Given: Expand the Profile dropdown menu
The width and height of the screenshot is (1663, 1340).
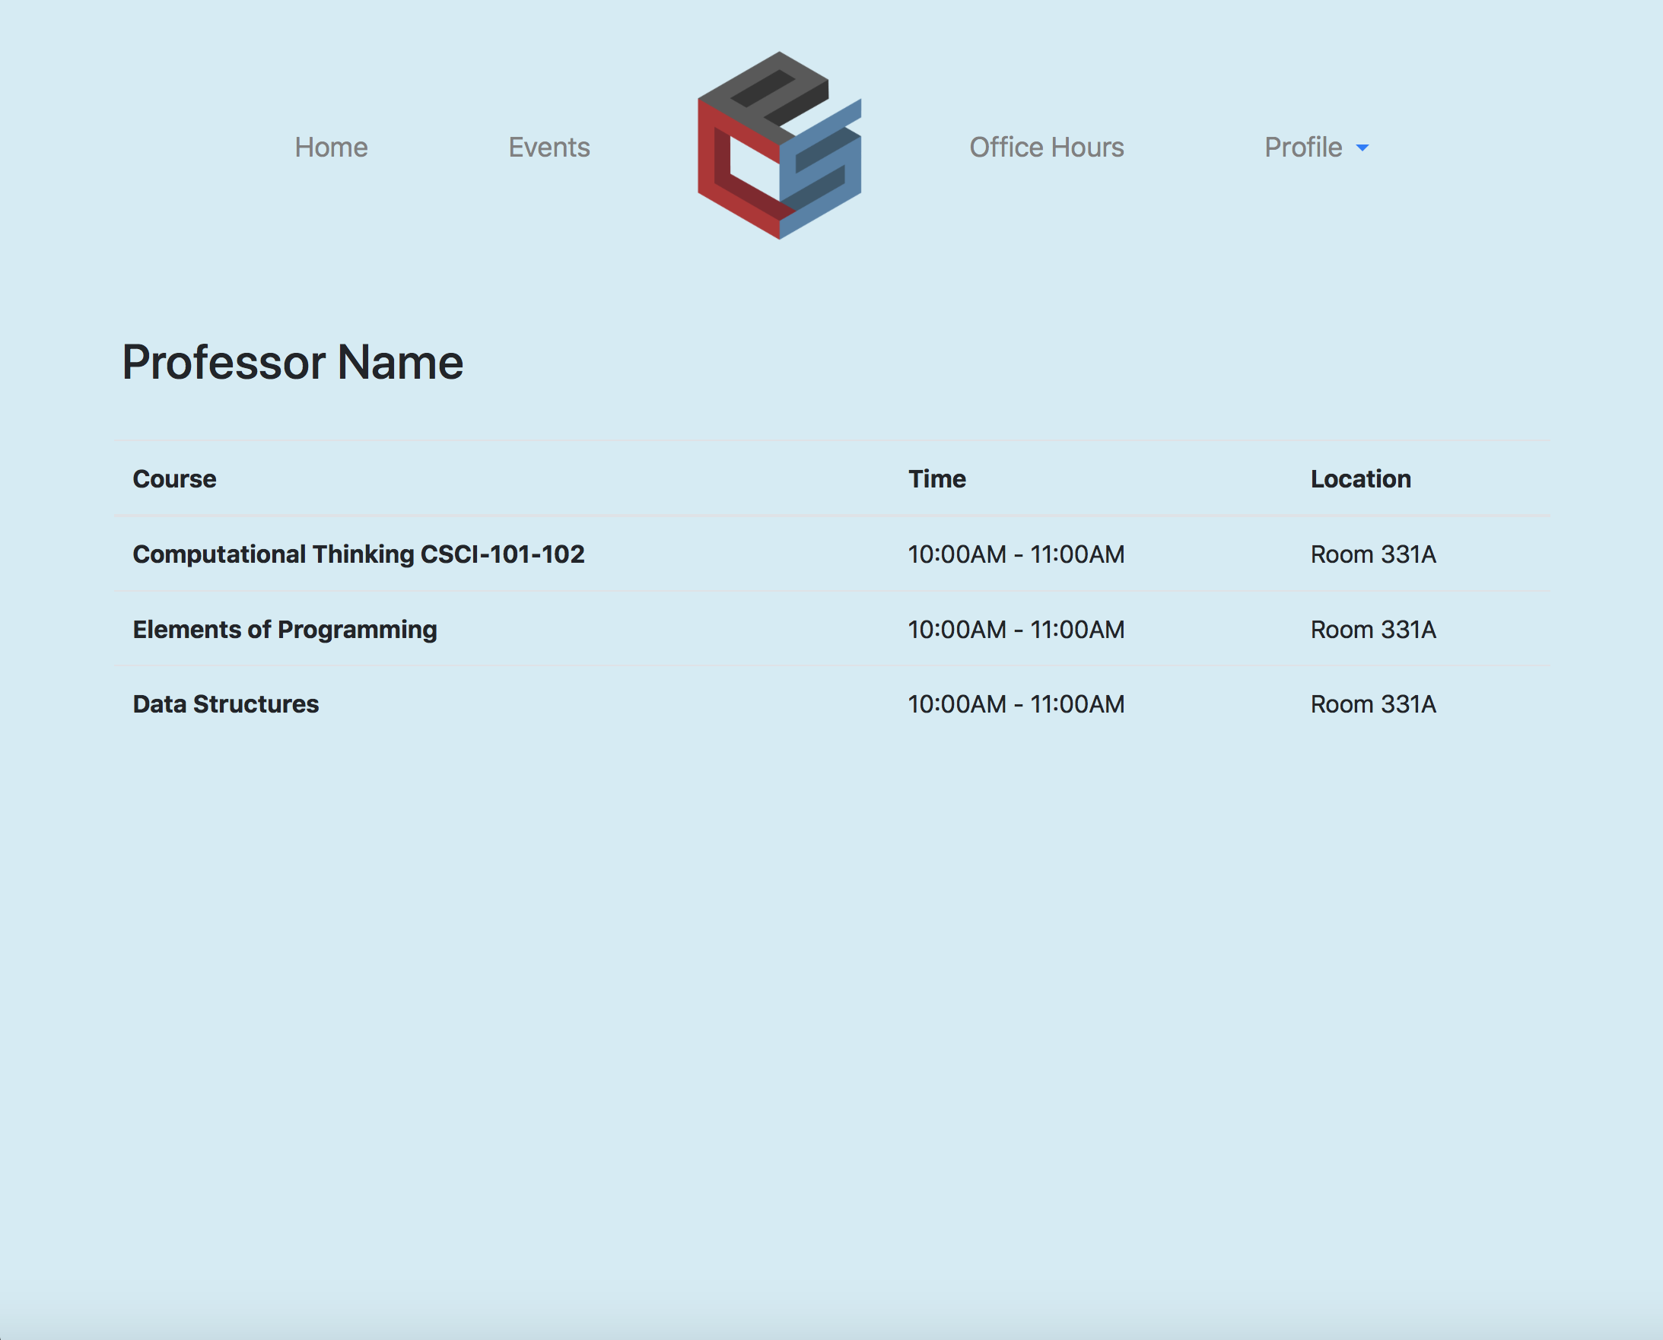Looking at the screenshot, I should (x=1303, y=148).
